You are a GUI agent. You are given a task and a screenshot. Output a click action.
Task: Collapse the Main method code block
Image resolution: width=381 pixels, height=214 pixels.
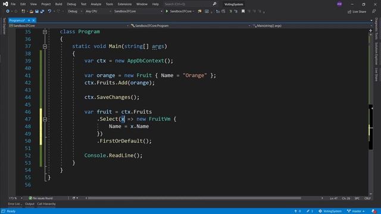[45, 46]
